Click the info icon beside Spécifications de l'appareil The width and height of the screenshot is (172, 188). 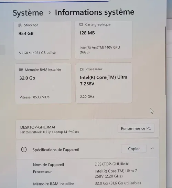[24, 149]
